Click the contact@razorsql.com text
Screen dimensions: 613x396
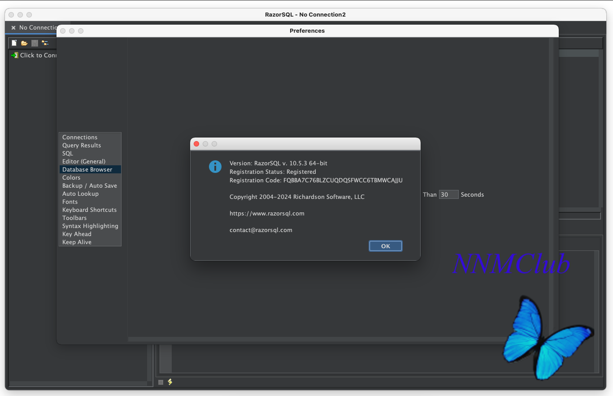(261, 230)
